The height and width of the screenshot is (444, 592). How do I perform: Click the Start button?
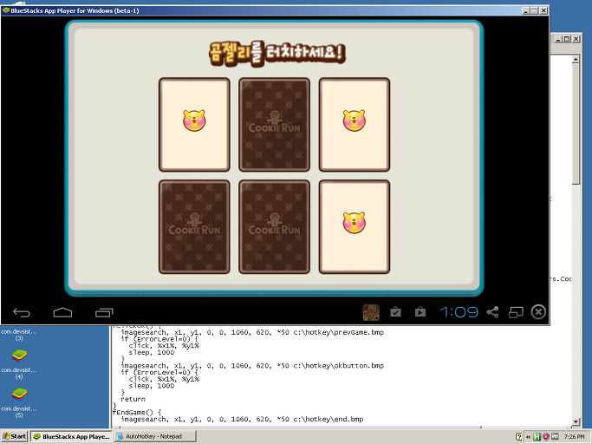15,436
